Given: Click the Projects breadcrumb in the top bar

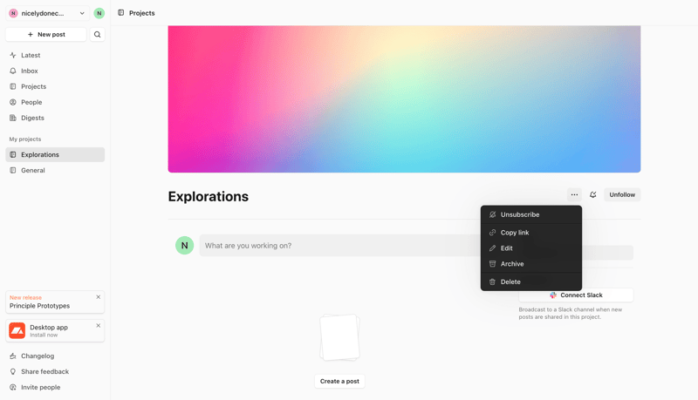Looking at the screenshot, I should (136, 13).
